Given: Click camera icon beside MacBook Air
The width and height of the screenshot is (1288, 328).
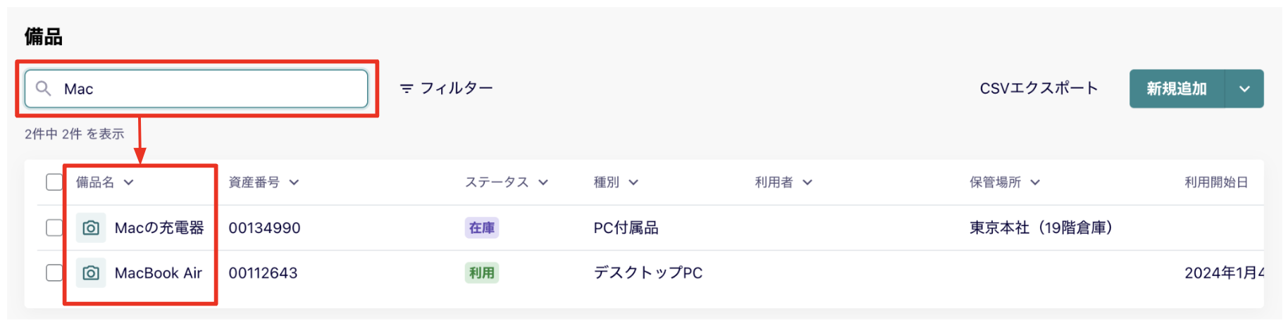Looking at the screenshot, I should [91, 273].
